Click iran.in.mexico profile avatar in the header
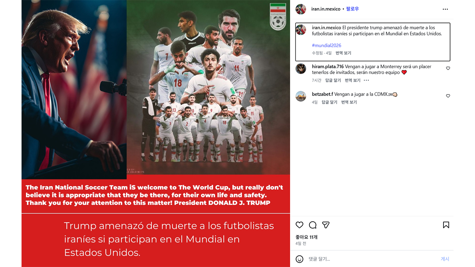Screen dimensions: 475x267 (301, 9)
